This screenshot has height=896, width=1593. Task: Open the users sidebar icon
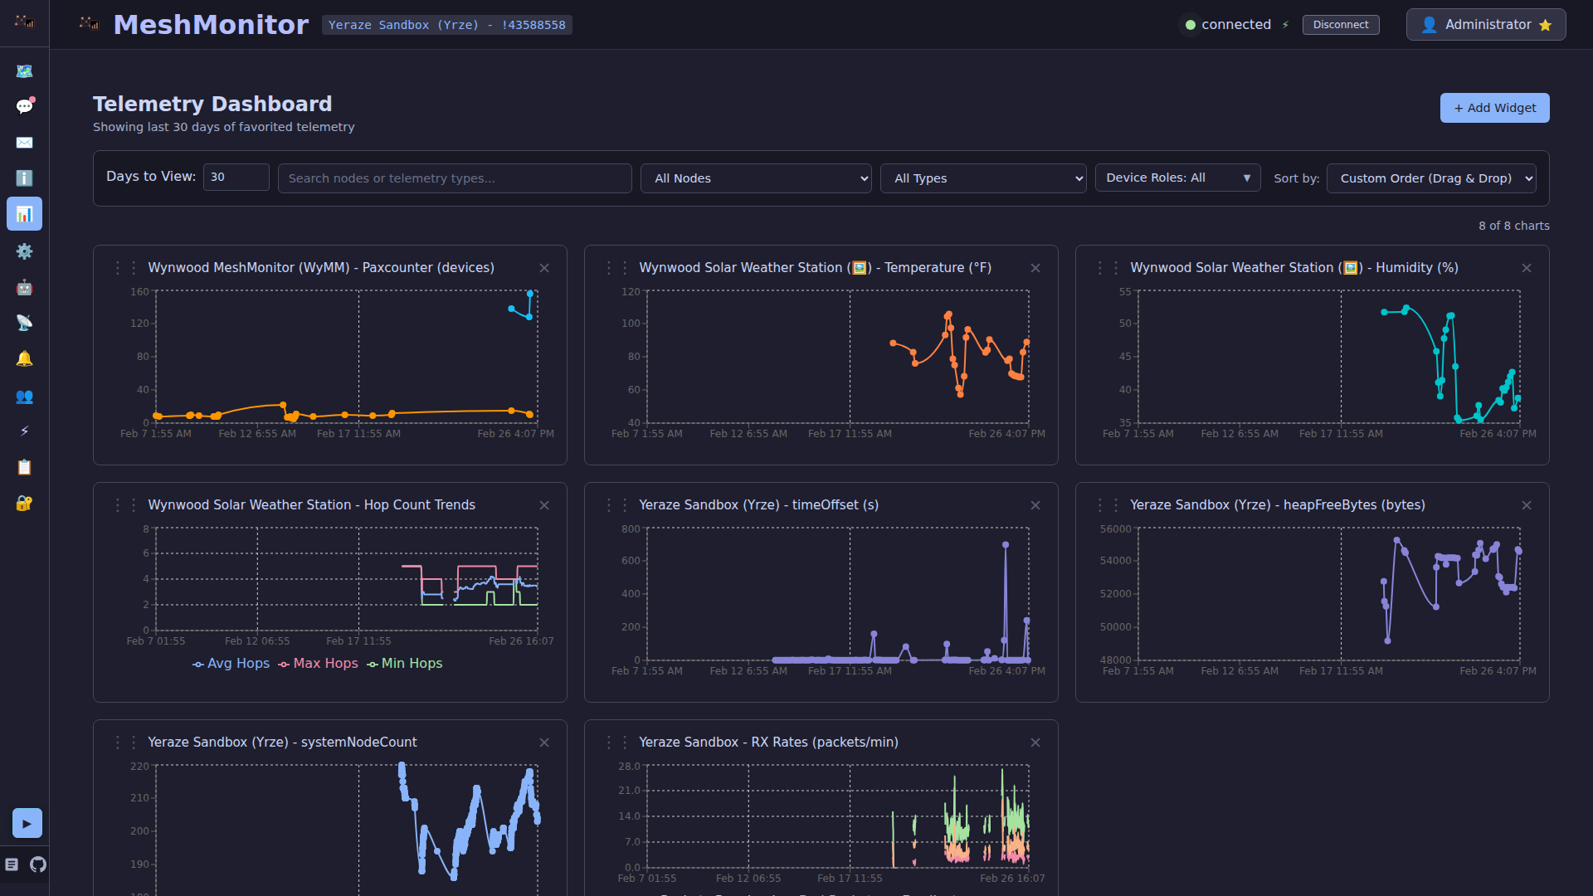(24, 397)
